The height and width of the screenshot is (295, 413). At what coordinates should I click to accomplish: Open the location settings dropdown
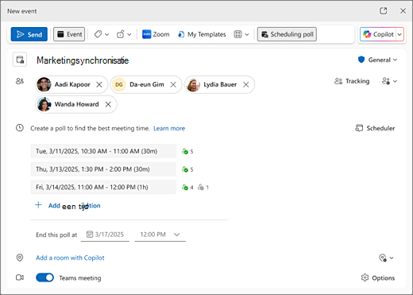tap(386, 258)
